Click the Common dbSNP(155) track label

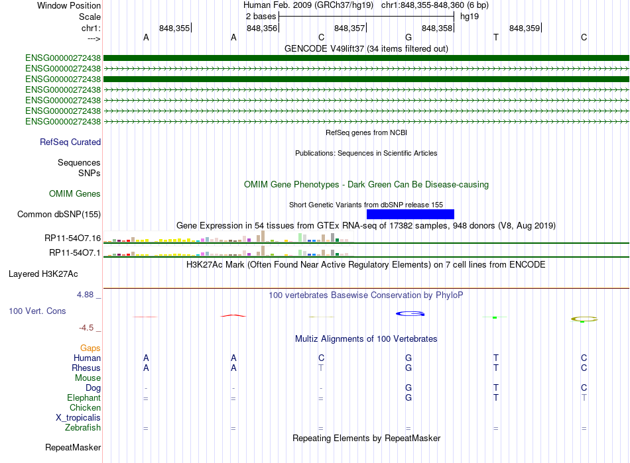59,214
